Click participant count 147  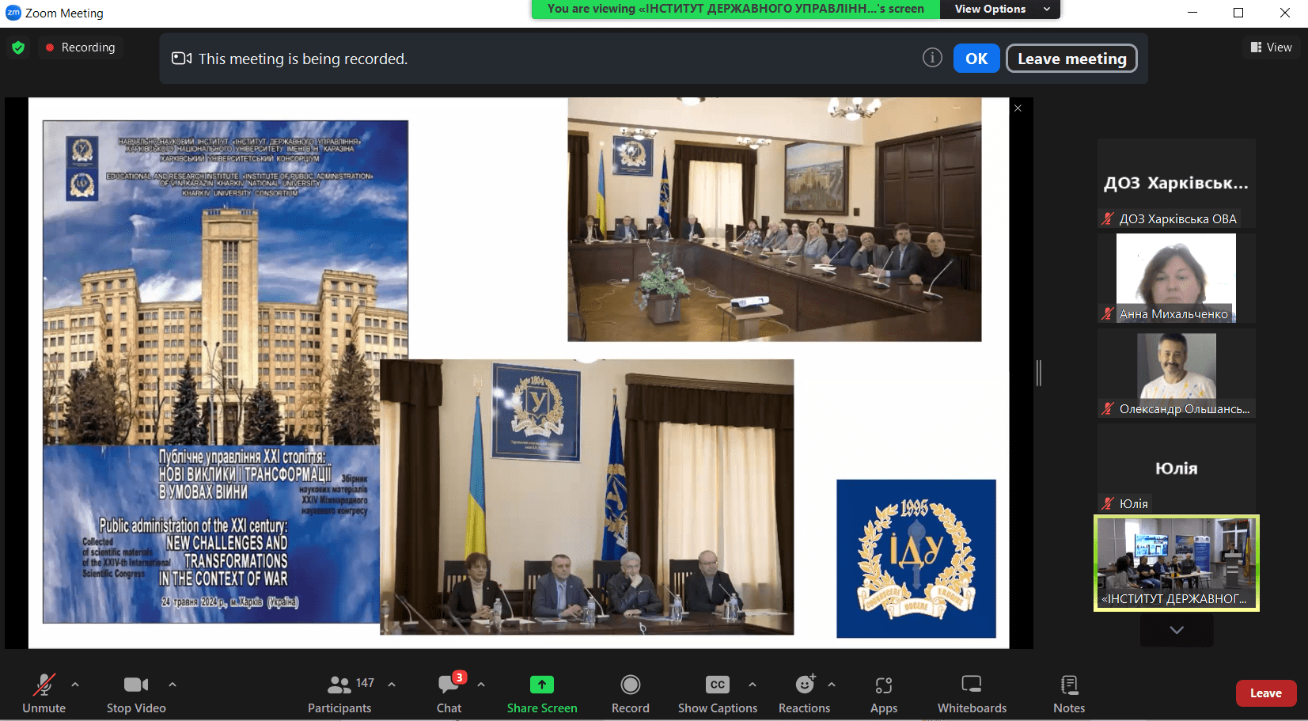tap(365, 683)
